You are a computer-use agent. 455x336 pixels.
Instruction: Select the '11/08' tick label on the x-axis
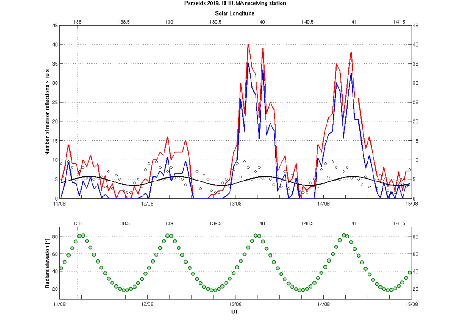59,203
